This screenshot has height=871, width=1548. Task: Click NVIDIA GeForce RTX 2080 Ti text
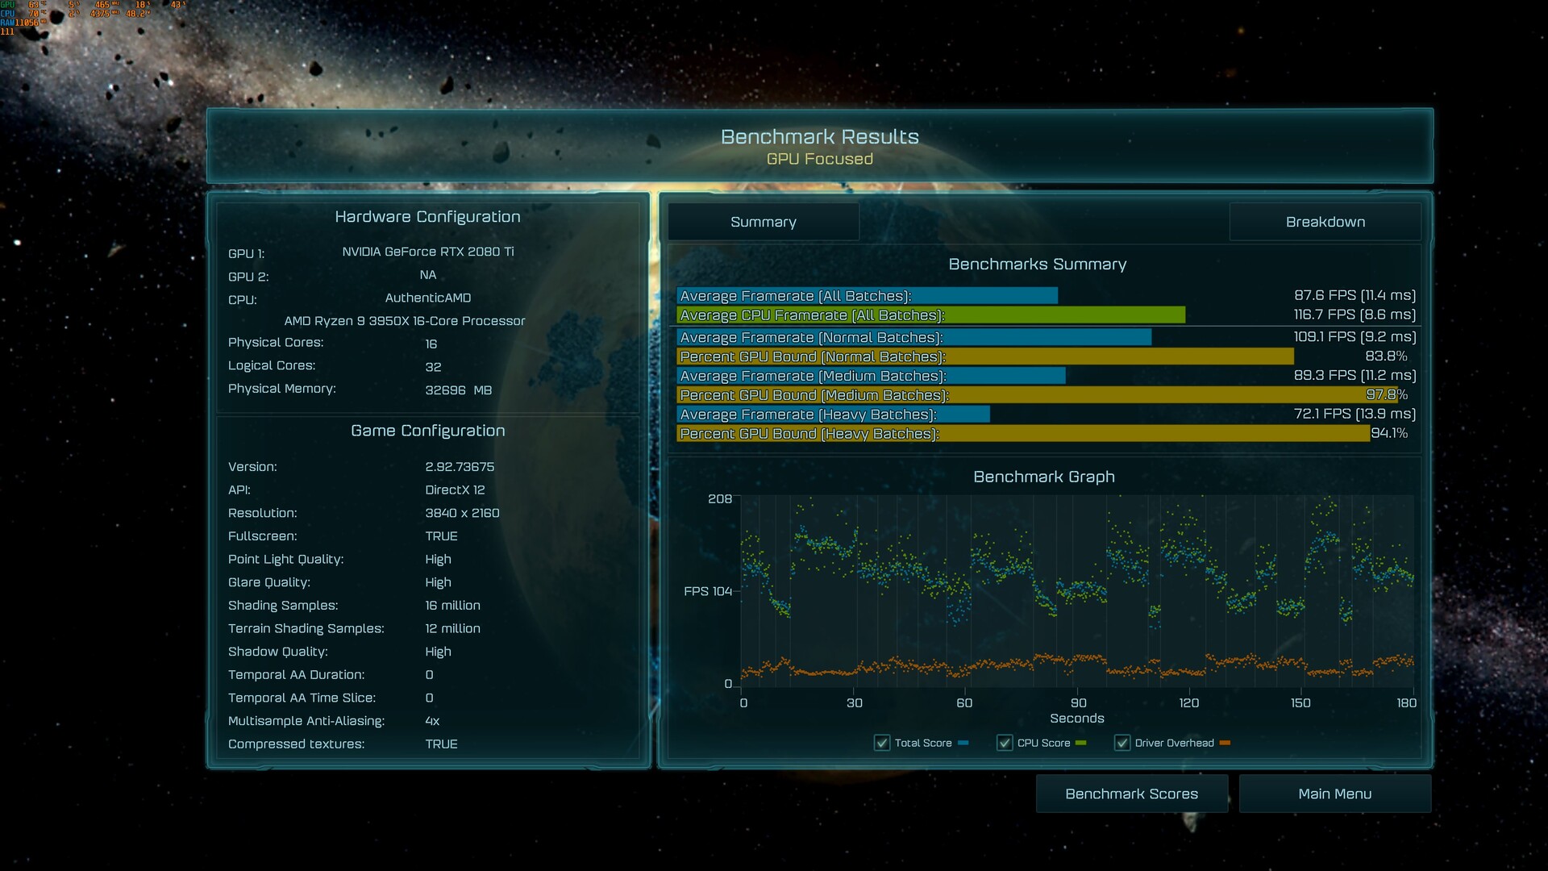pos(427,252)
